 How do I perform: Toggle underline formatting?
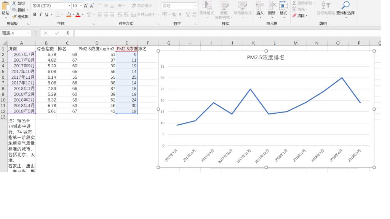click(x=47, y=14)
